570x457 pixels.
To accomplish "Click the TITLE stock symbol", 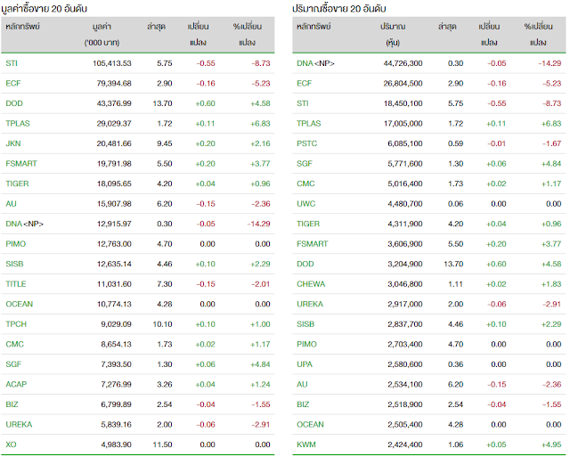I will pos(14,282).
